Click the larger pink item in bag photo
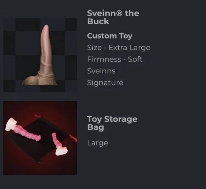The height and width of the screenshot is (189, 206). coord(23,130)
